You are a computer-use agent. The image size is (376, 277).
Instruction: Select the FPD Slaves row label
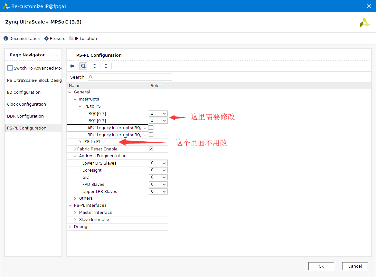pos(93,185)
